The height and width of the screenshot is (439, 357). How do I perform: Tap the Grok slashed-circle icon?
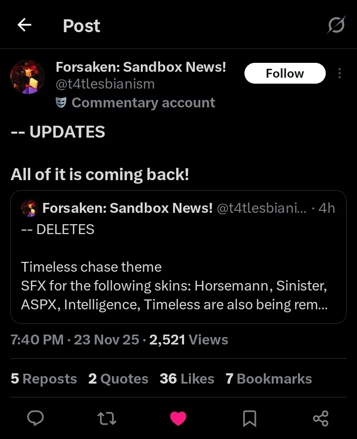336,25
